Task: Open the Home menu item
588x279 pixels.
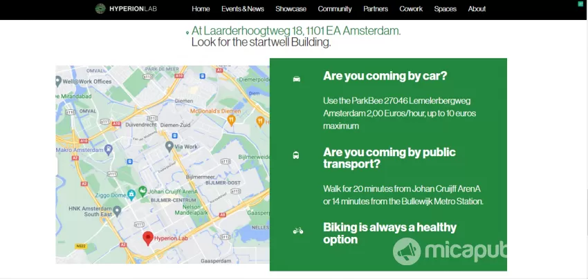Action: [201, 9]
